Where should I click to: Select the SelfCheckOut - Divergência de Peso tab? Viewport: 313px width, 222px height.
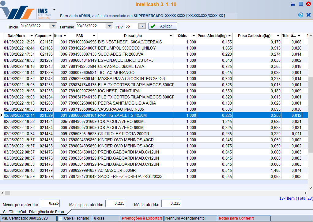click(34, 212)
